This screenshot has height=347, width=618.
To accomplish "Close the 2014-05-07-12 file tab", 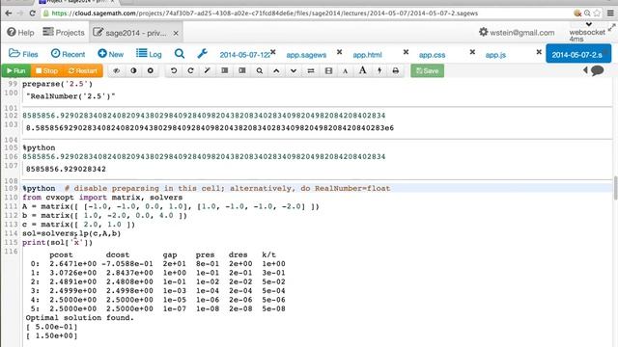I will pyautogui.click(x=272, y=52).
